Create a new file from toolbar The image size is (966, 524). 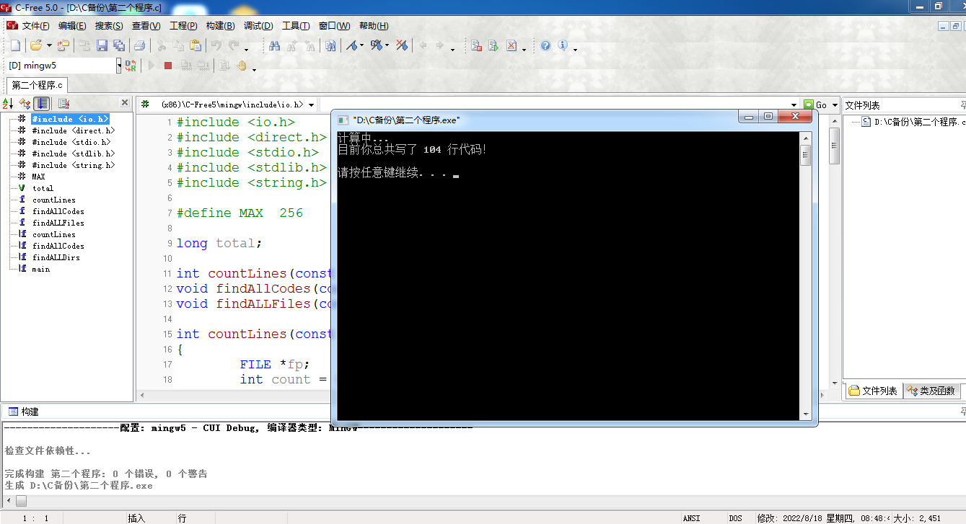point(15,45)
